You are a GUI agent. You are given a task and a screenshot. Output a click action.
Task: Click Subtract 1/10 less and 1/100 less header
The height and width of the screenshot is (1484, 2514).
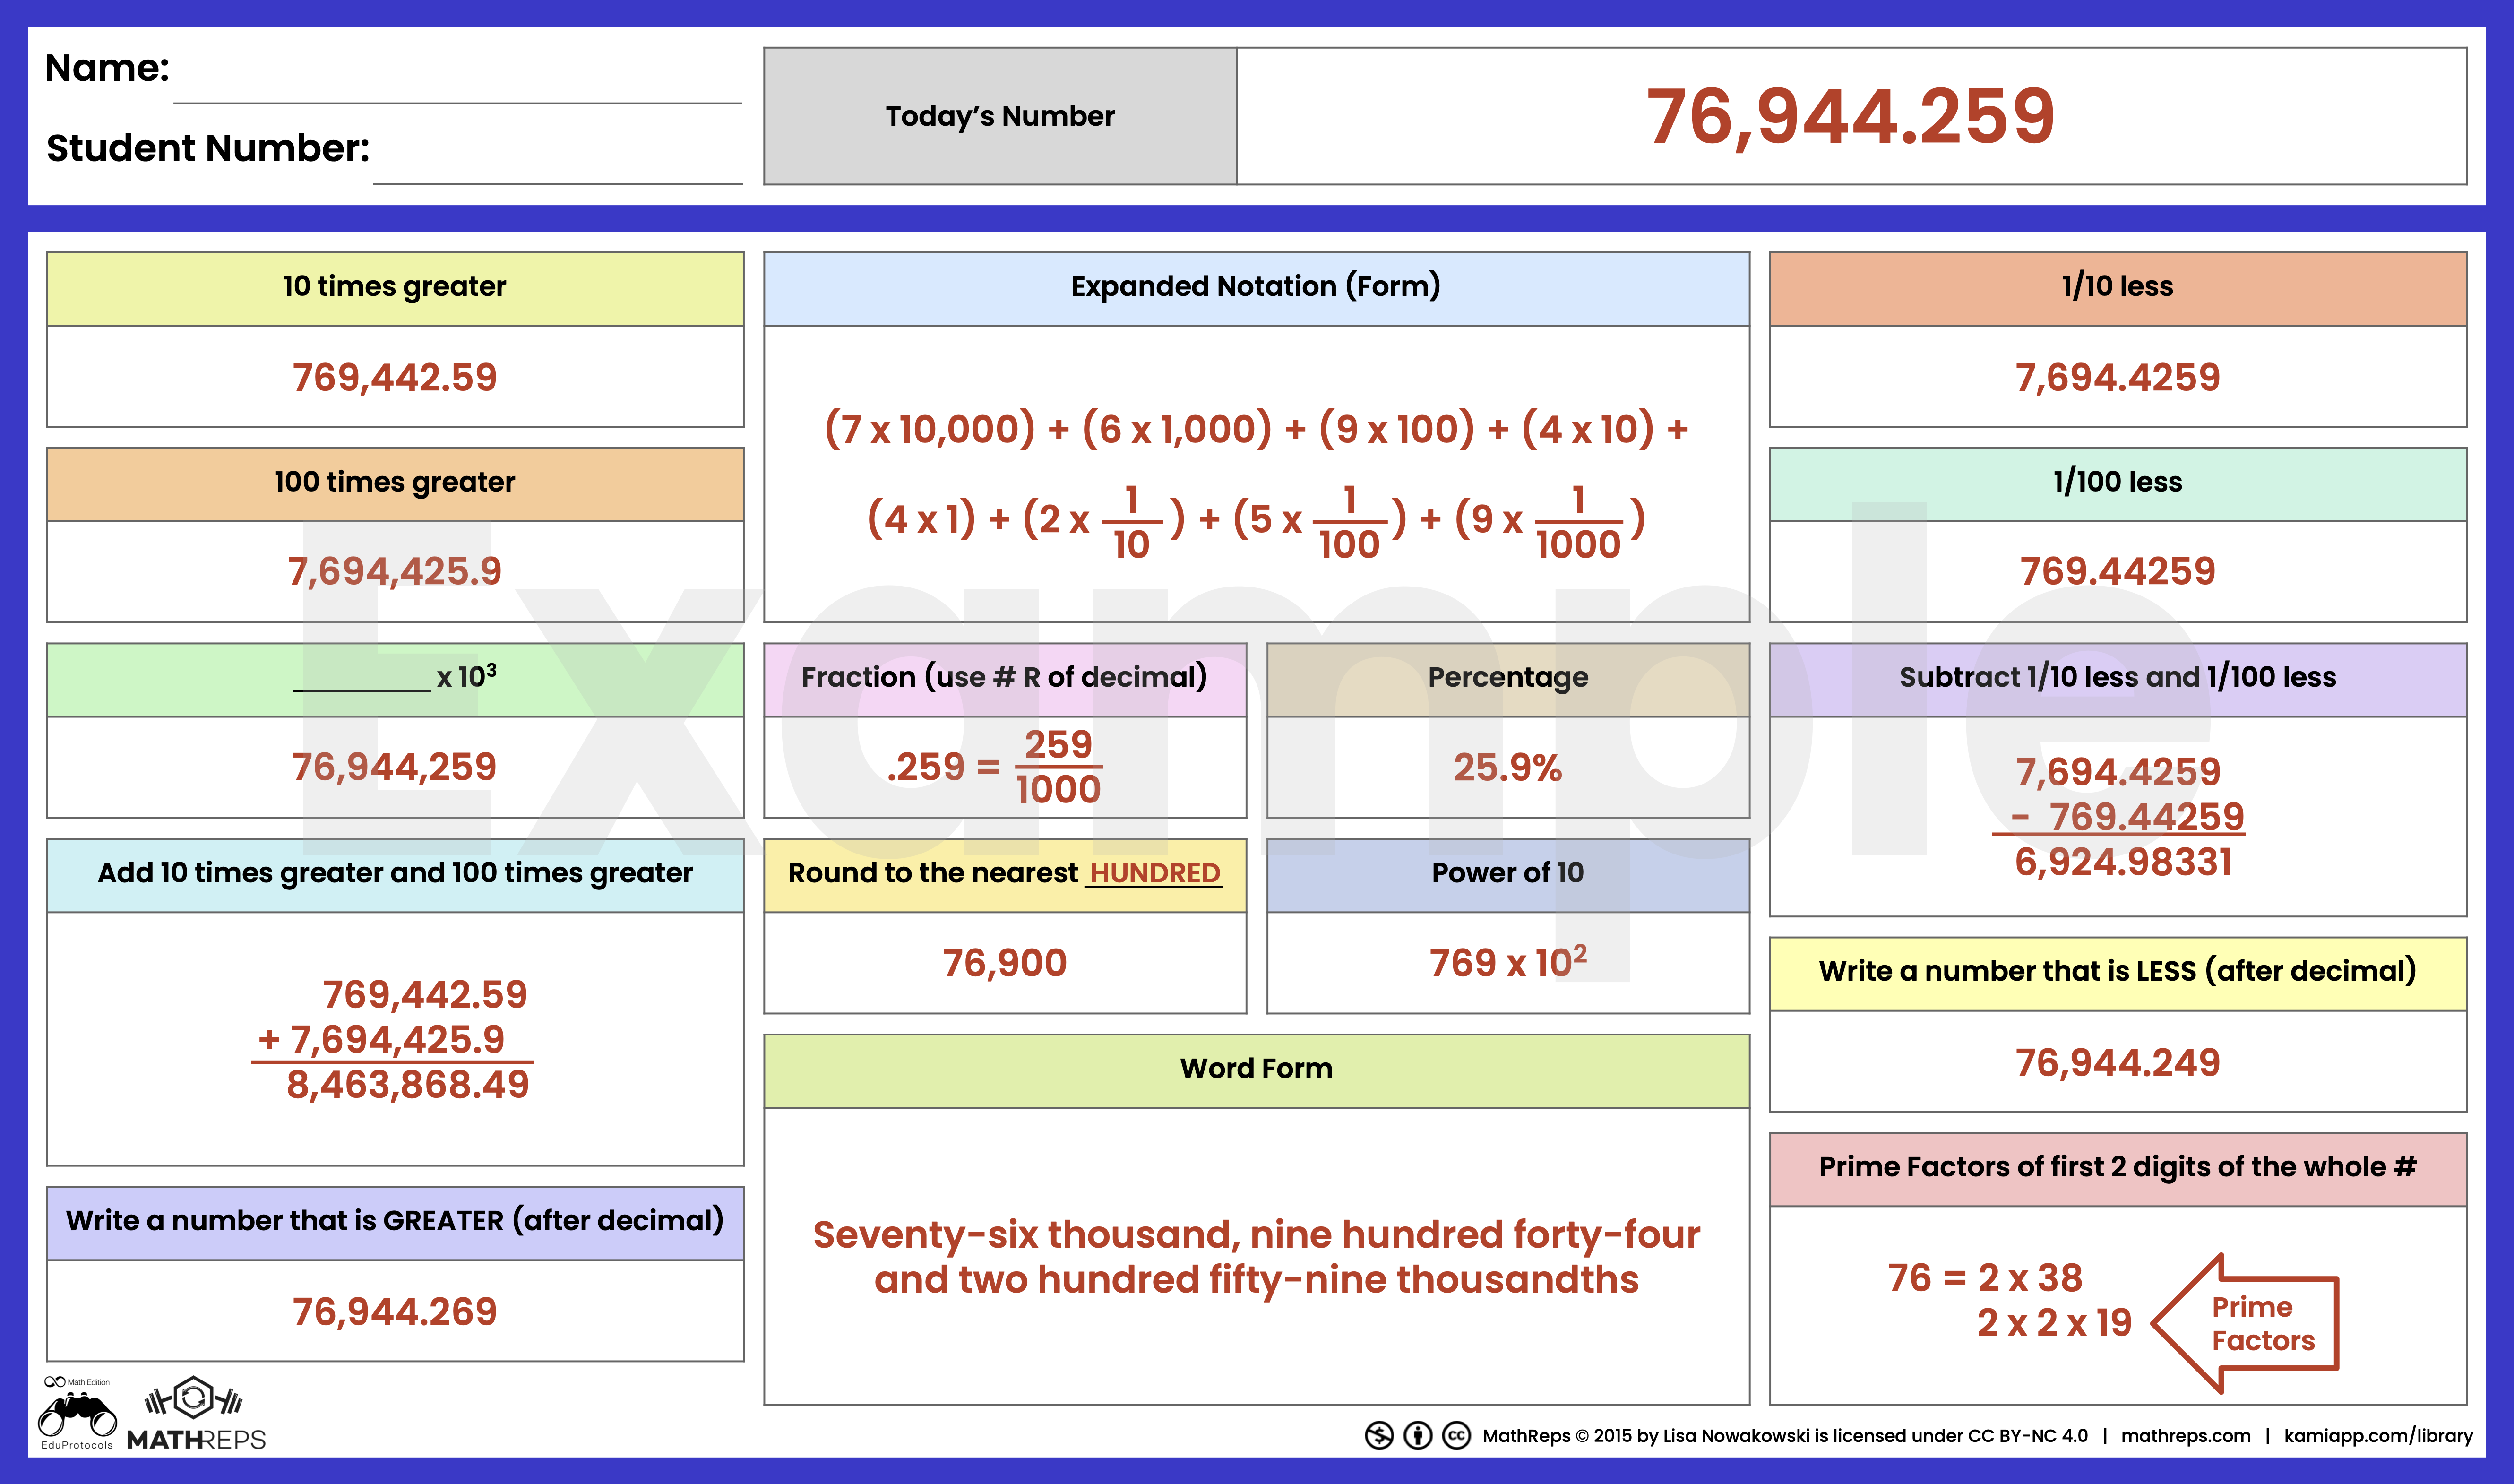[x=2117, y=679]
